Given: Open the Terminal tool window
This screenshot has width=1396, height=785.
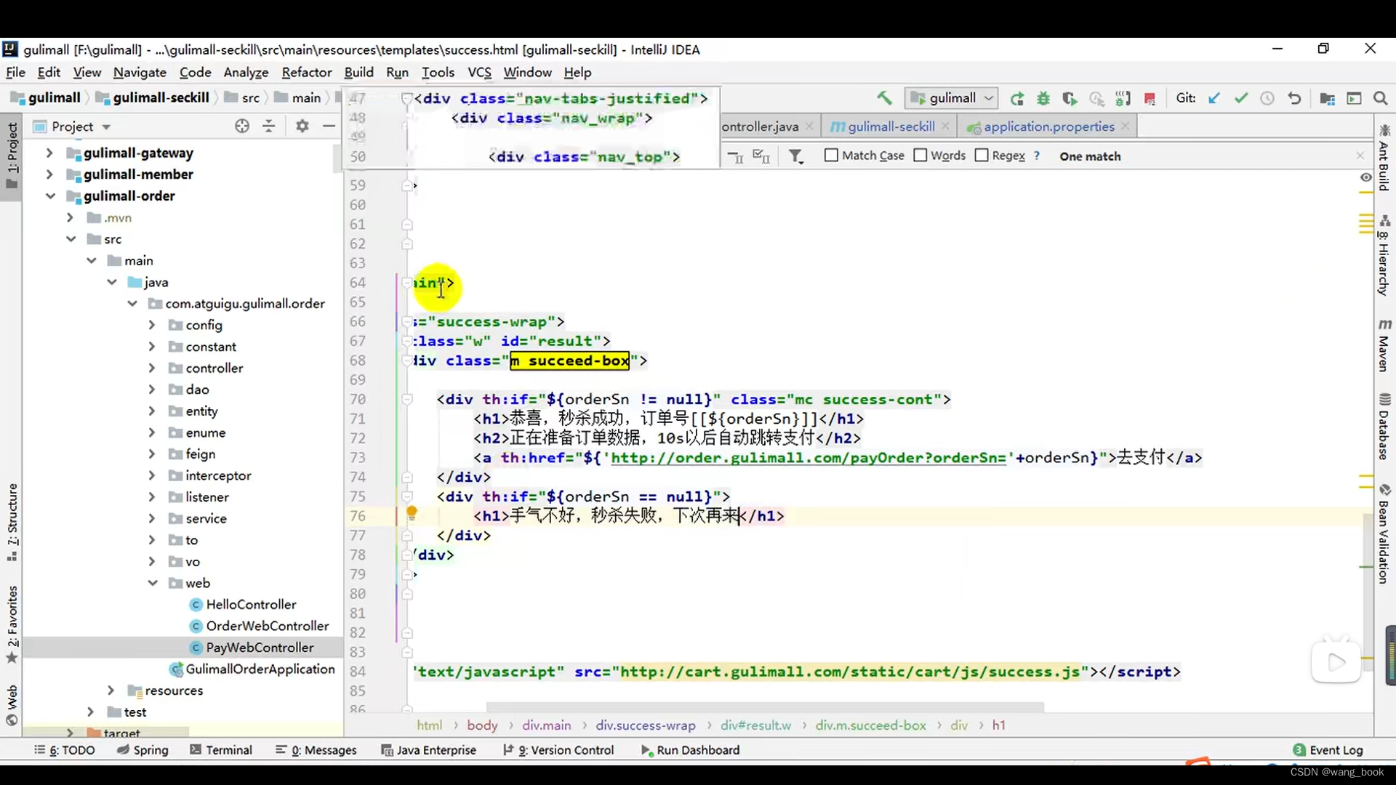Looking at the screenshot, I should tap(221, 750).
